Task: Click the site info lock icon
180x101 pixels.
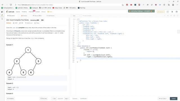Action: (x=16, y=5)
